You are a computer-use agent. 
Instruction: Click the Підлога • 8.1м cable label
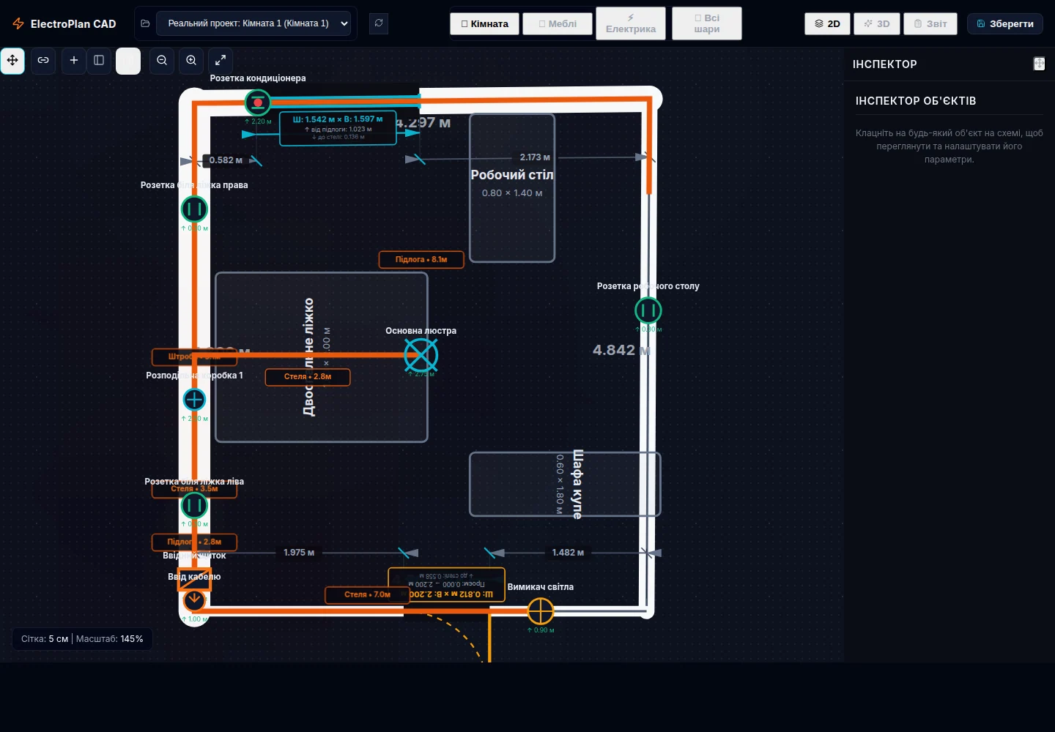click(421, 259)
